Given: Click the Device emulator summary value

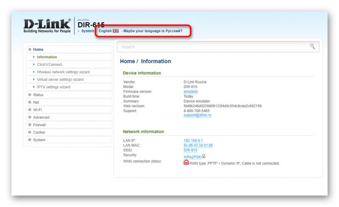Looking at the screenshot, I should tap(197, 101).
